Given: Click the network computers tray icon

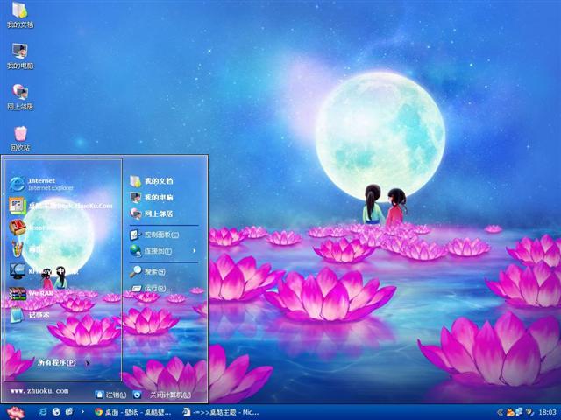Looking at the screenshot, I should pos(519,412).
